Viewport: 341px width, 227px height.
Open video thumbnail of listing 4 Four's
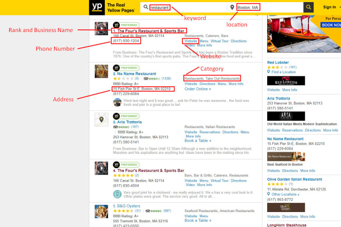pos(101,168)
